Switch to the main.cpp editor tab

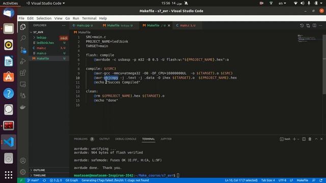[83, 25]
